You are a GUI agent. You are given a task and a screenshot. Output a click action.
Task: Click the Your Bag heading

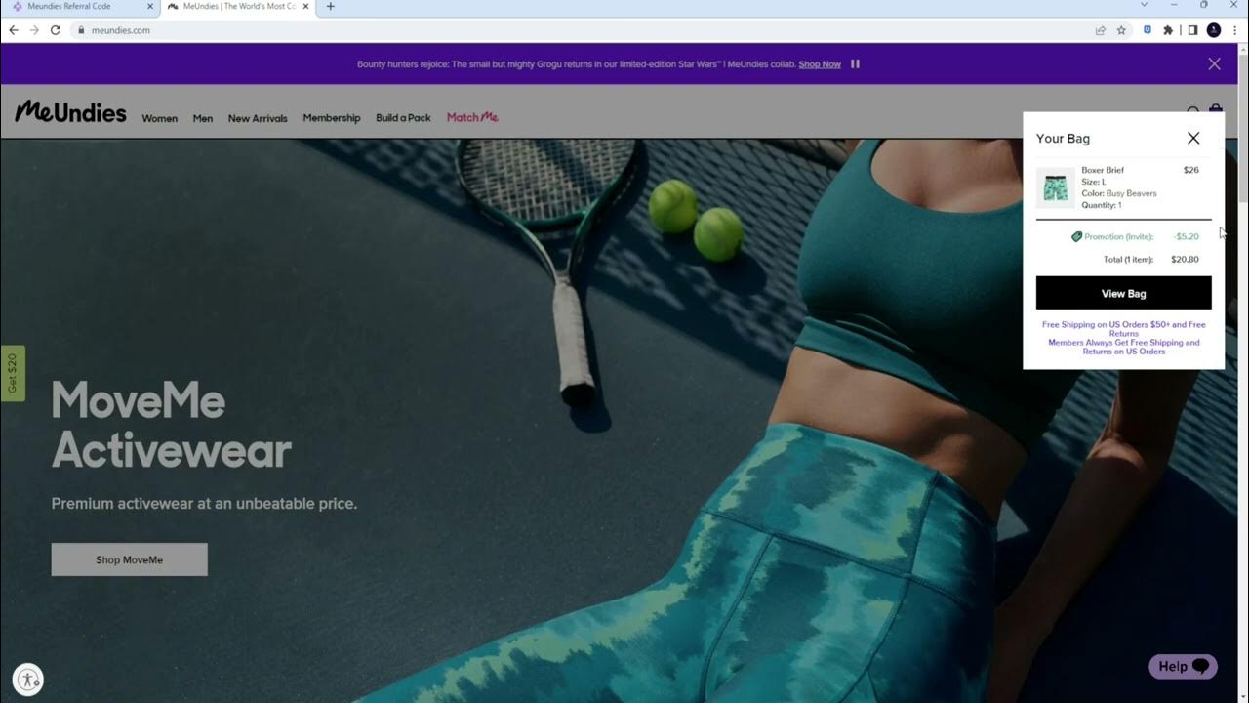click(x=1063, y=139)
